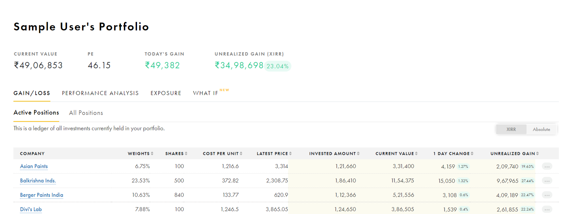Click the Sample User's Portfolio heading
This screenshot has height=214, width=587.
click(x=81, y=27)
